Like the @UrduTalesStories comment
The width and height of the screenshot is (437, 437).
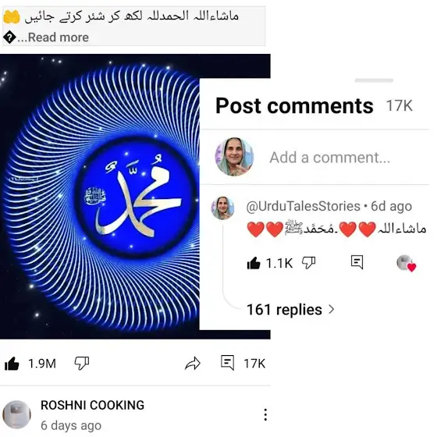[x=254, y=263]
